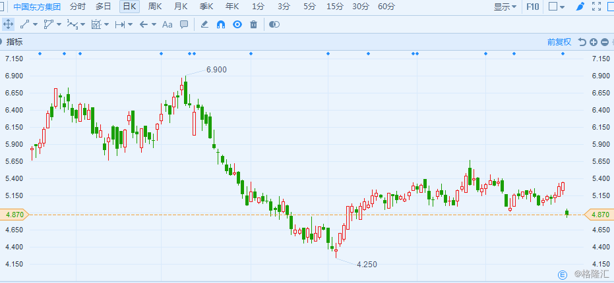Click the undo arrow next to 前复权

[x=582, y=42]
